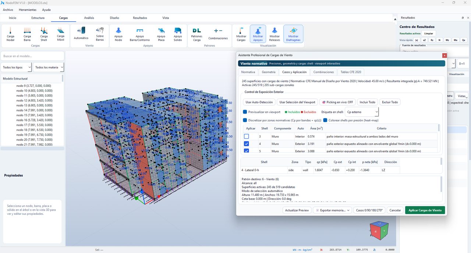Open the Automático wind load tool
Image resolution: width=471 pixels, height=253 pixels.
pos(81,34)
